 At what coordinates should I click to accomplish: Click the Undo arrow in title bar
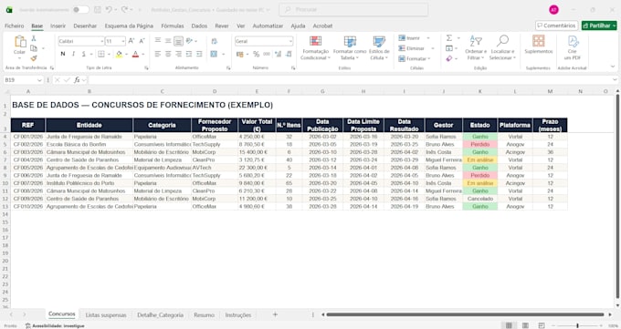109,9
